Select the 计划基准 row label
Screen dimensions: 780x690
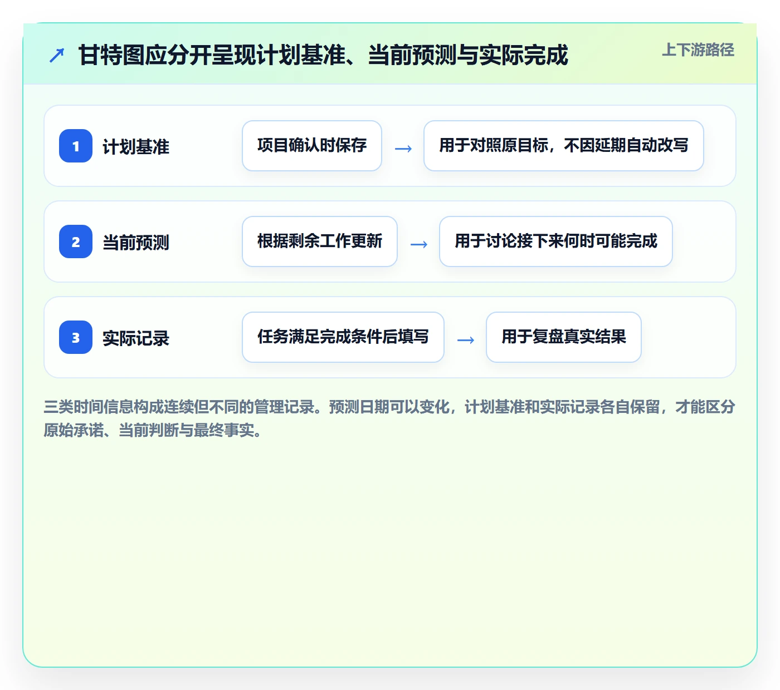[136, 147]
